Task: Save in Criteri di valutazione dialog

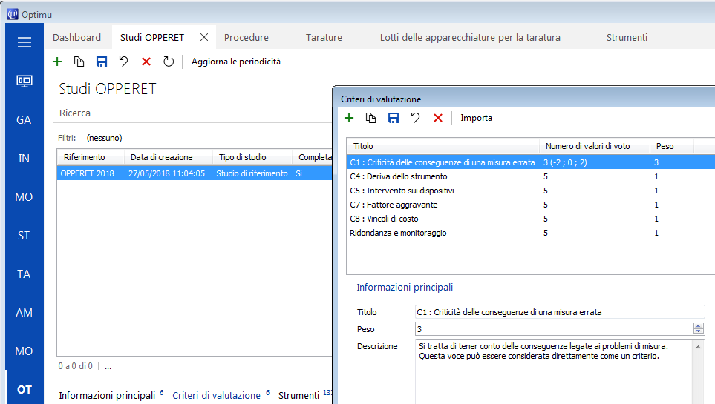Action: [x=393, y=118]
